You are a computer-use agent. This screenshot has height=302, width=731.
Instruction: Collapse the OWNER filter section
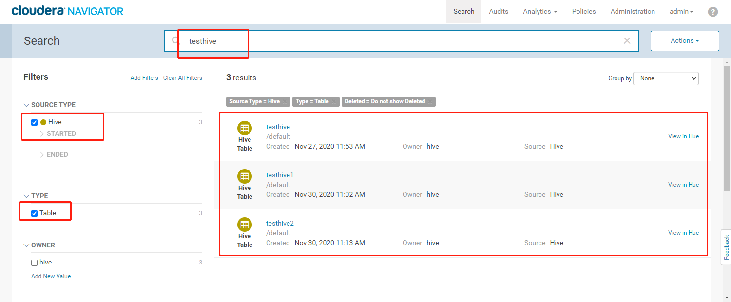point(27,245)
